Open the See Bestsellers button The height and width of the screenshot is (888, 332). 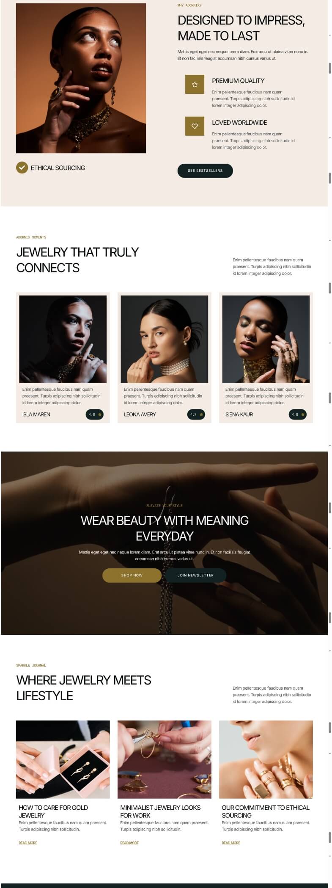(x=205, y=170)
